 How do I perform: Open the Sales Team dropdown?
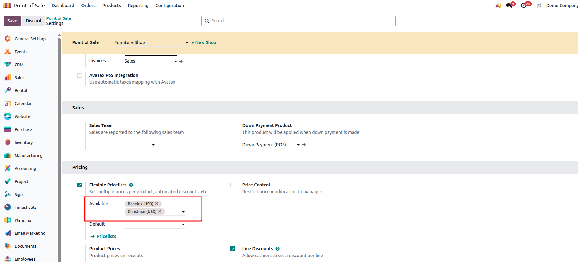click(153, 145)
